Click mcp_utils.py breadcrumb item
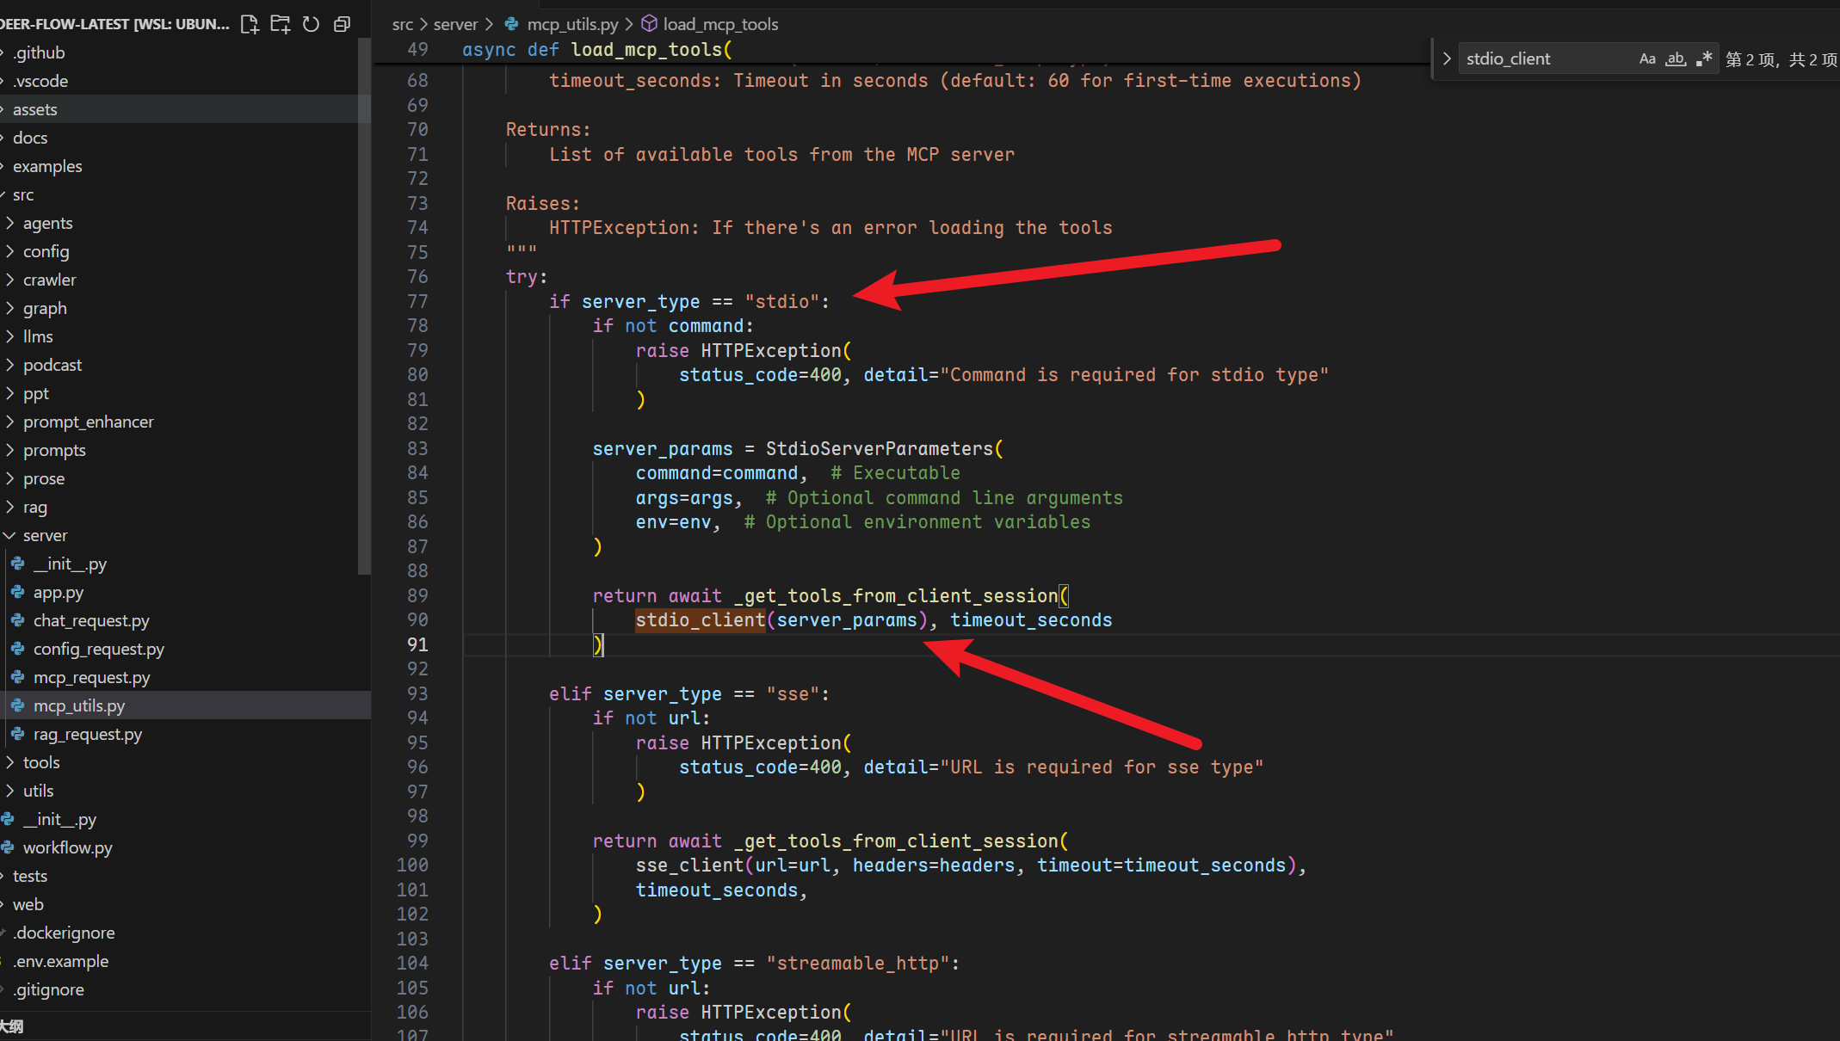The image size is (1840, 1041). click(571, 24)
